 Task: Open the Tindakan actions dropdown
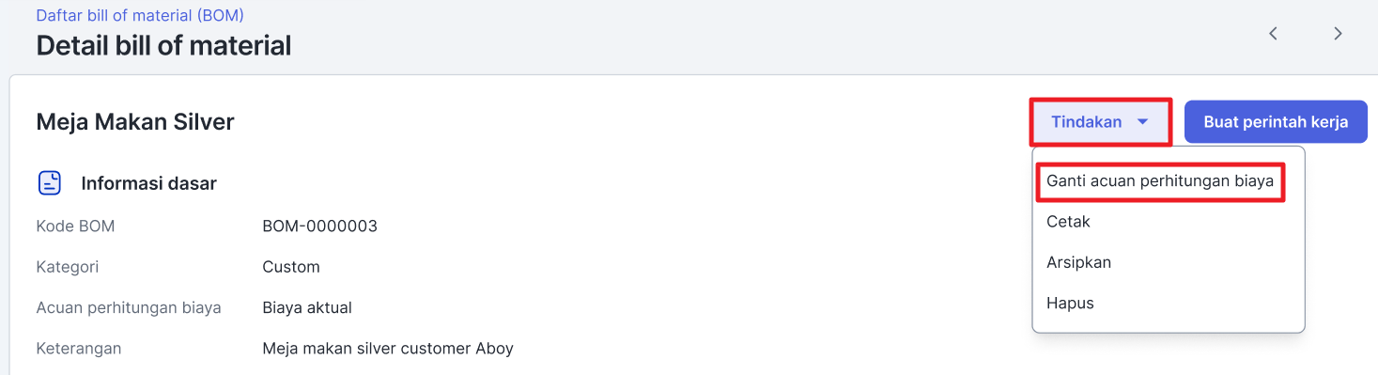click(1100, 122)
